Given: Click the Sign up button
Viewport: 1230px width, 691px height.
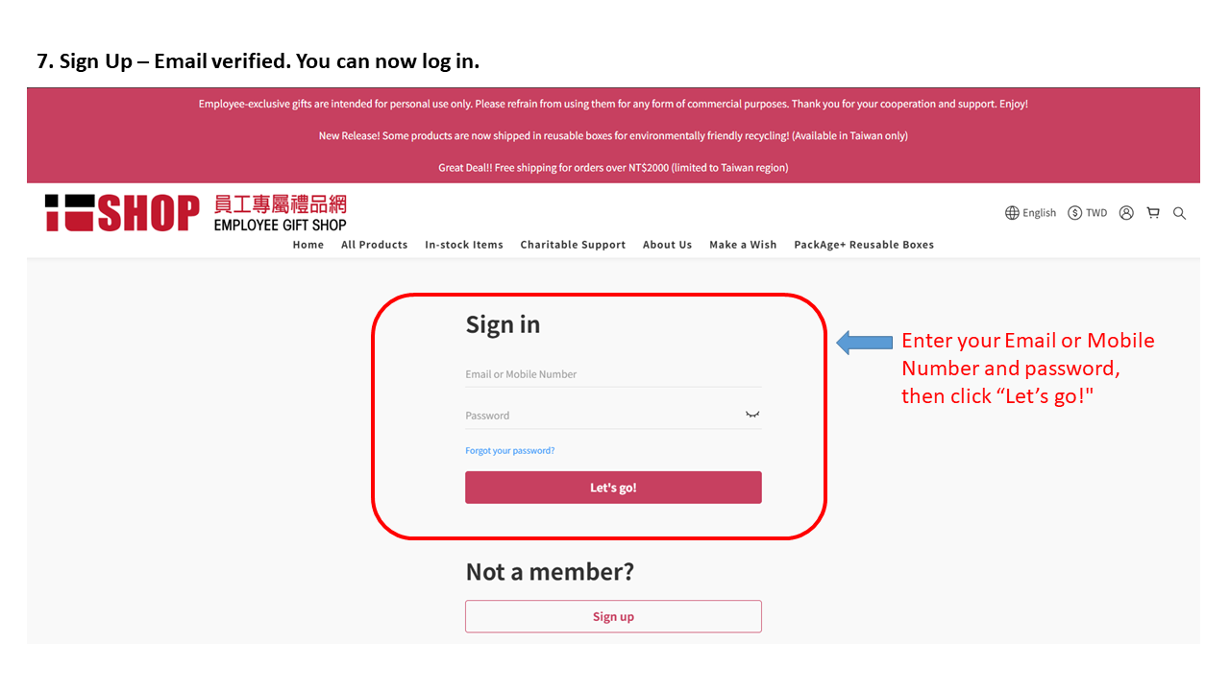Looking at the screenshot, I should pos(613,616).
